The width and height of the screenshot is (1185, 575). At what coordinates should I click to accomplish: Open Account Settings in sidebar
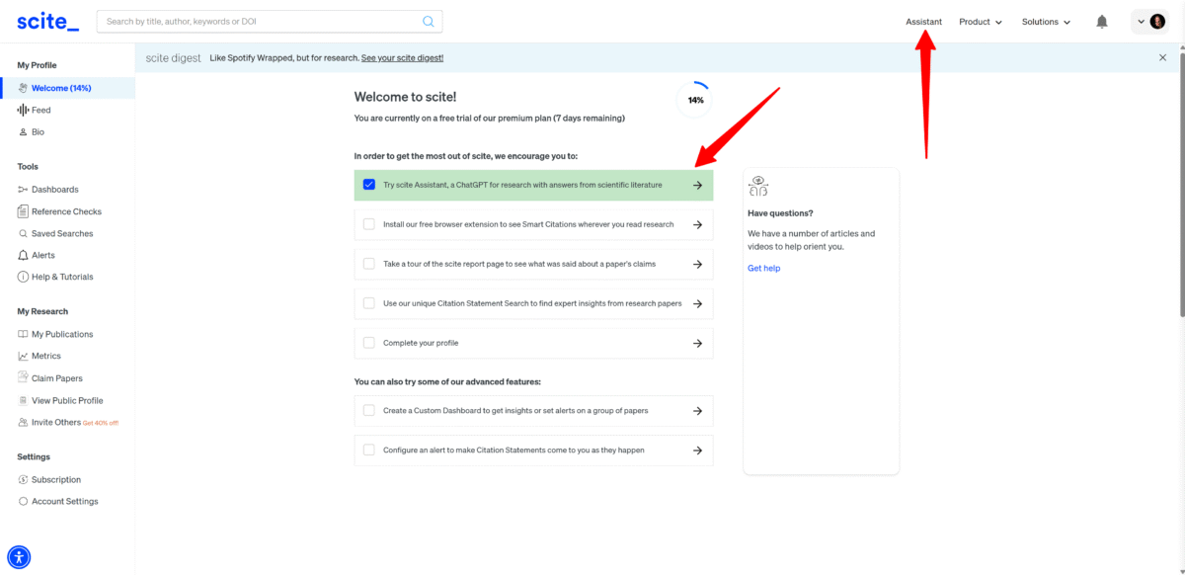click(x=64, y=501)
